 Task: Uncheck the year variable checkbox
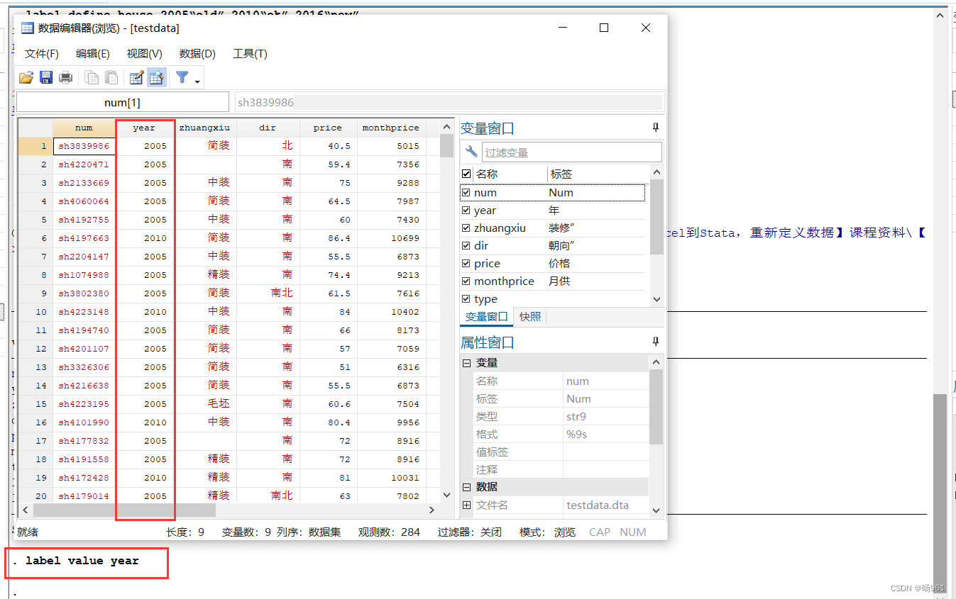pyautogui.click(x=466, y=210)
